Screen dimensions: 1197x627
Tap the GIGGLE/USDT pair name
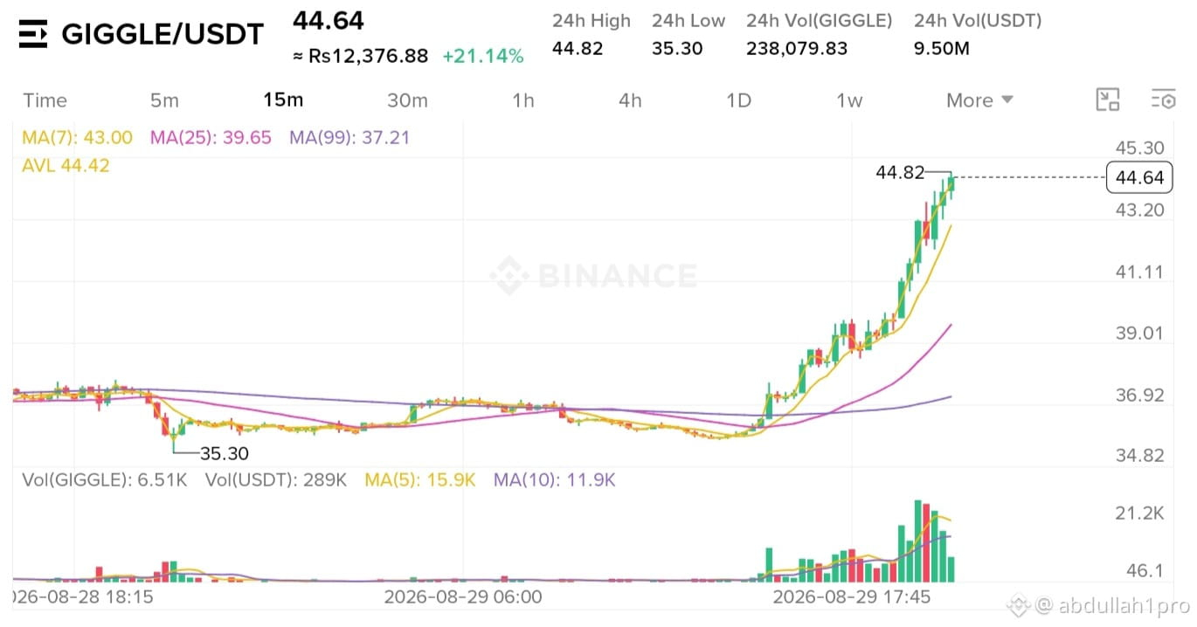point(163,34)
